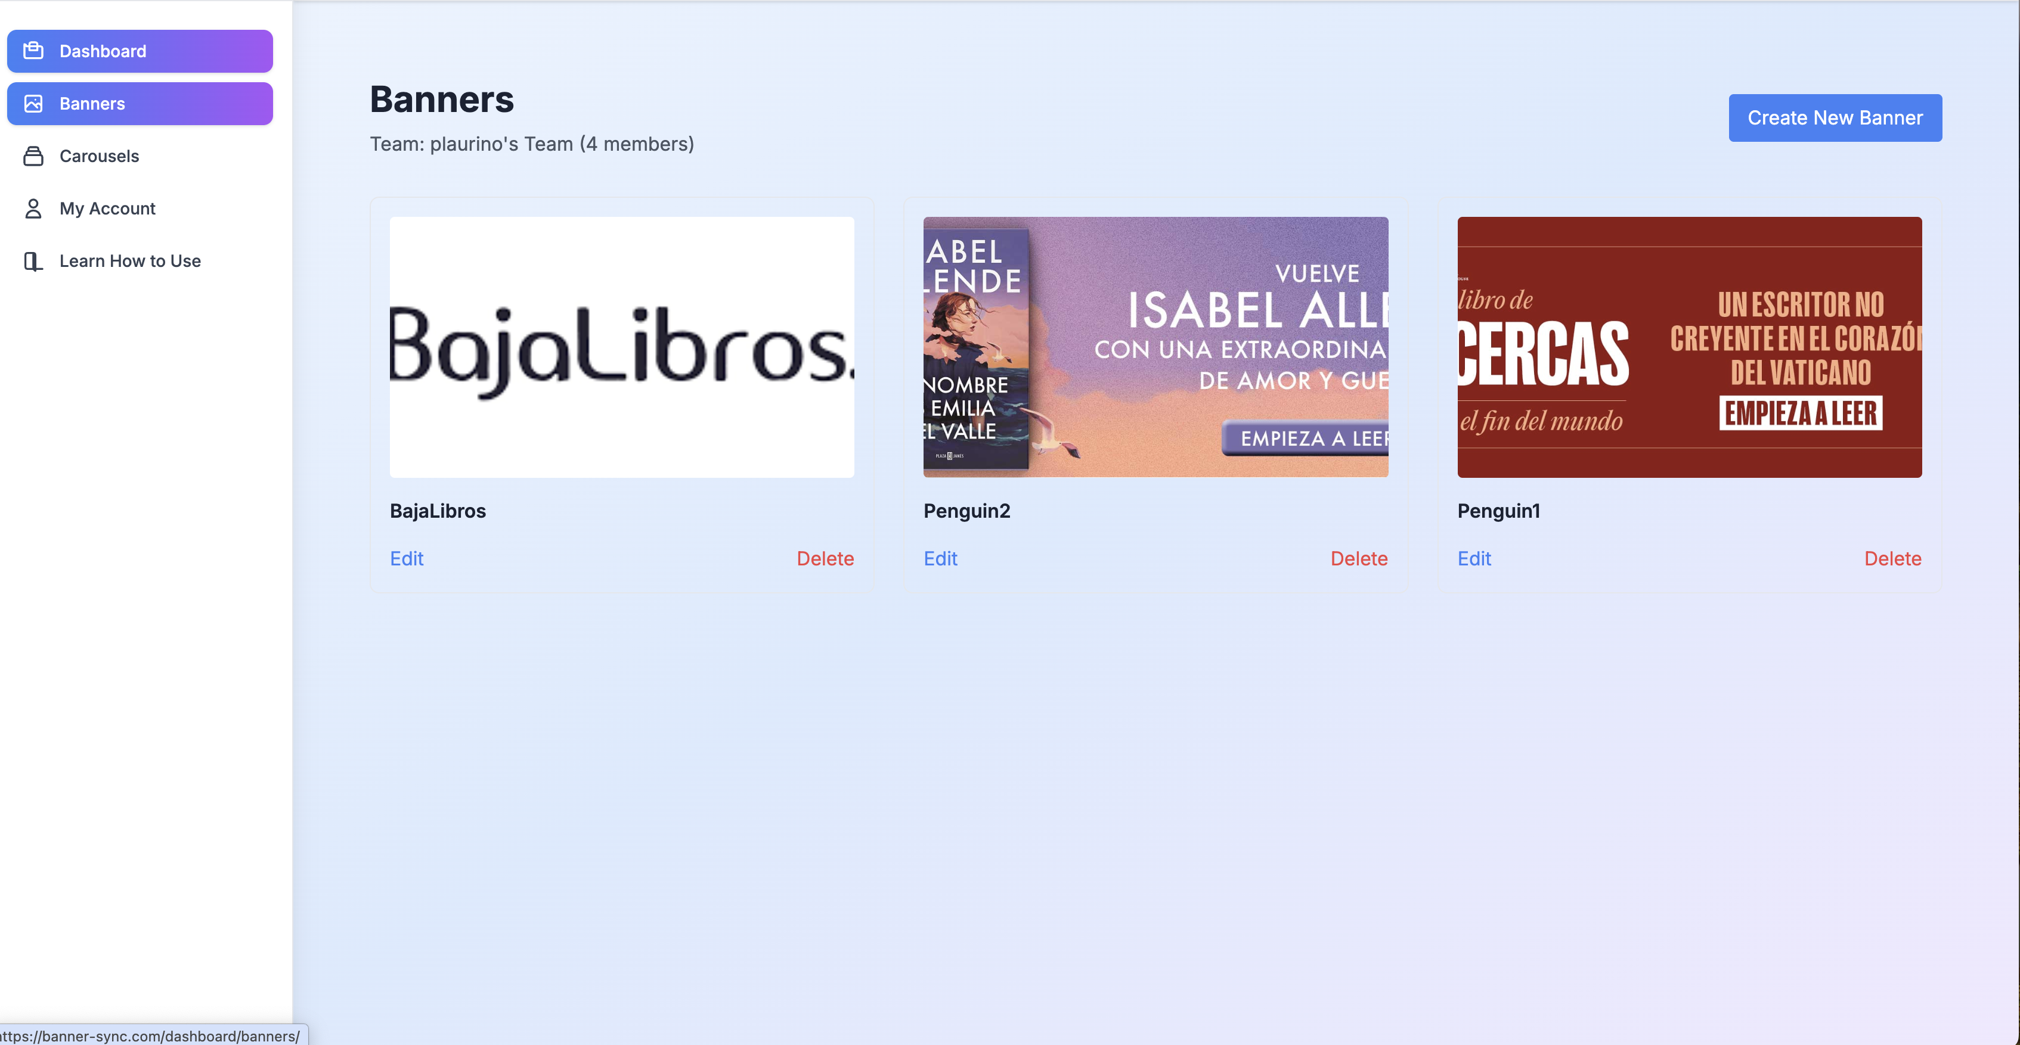Image resolution: width=2020 pixels, height=1045 pixels.
Task: Open My Account page
Action: click(140, 209)
